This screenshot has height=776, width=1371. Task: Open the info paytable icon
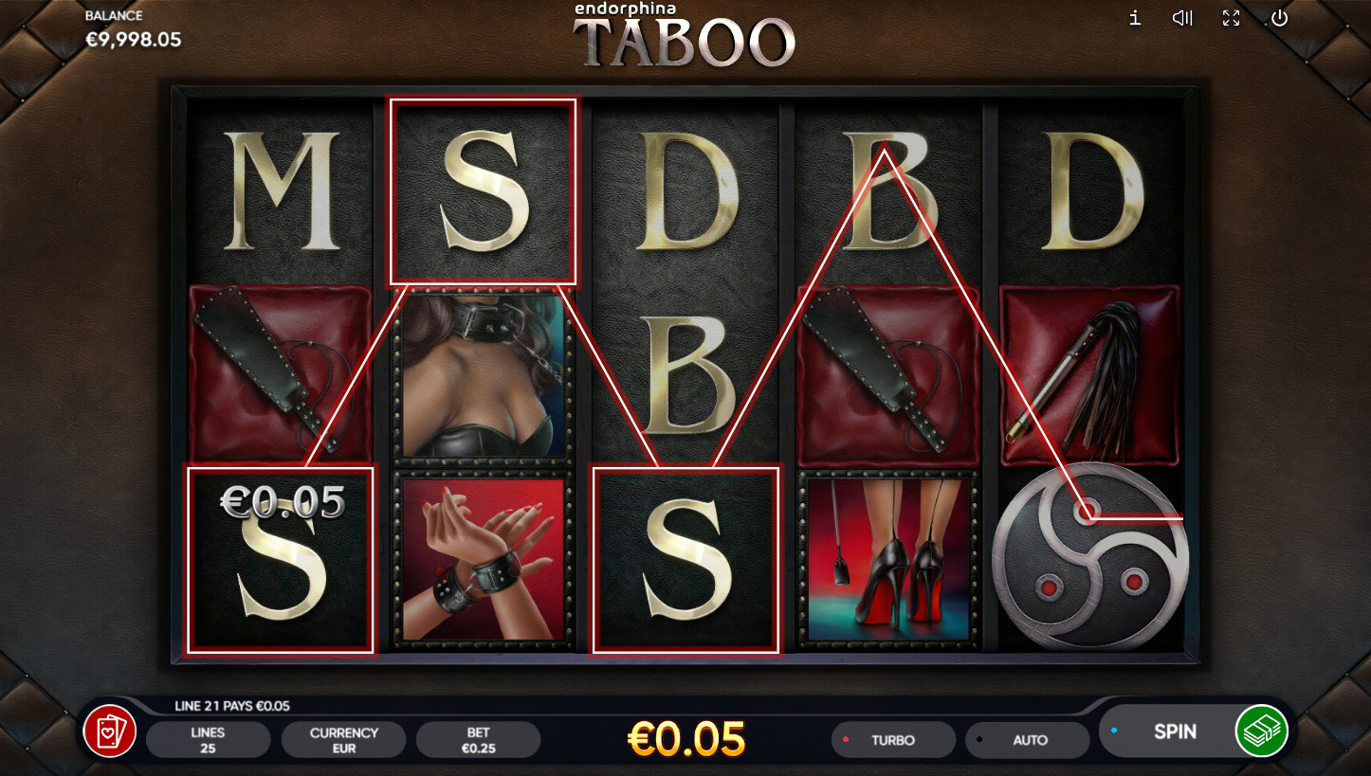tap(1134, 18)
